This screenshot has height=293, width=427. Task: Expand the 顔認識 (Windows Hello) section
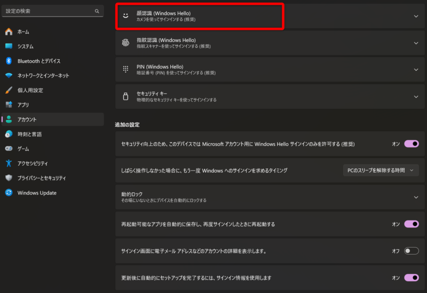[416, 16]
